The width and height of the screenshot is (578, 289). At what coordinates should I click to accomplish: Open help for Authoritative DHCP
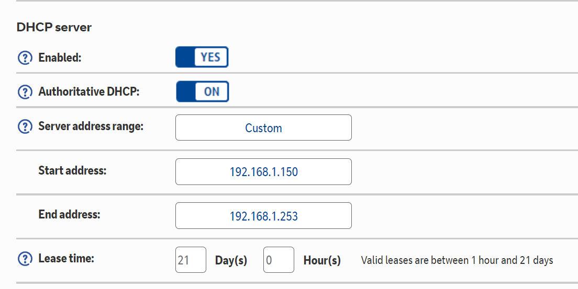25,92
